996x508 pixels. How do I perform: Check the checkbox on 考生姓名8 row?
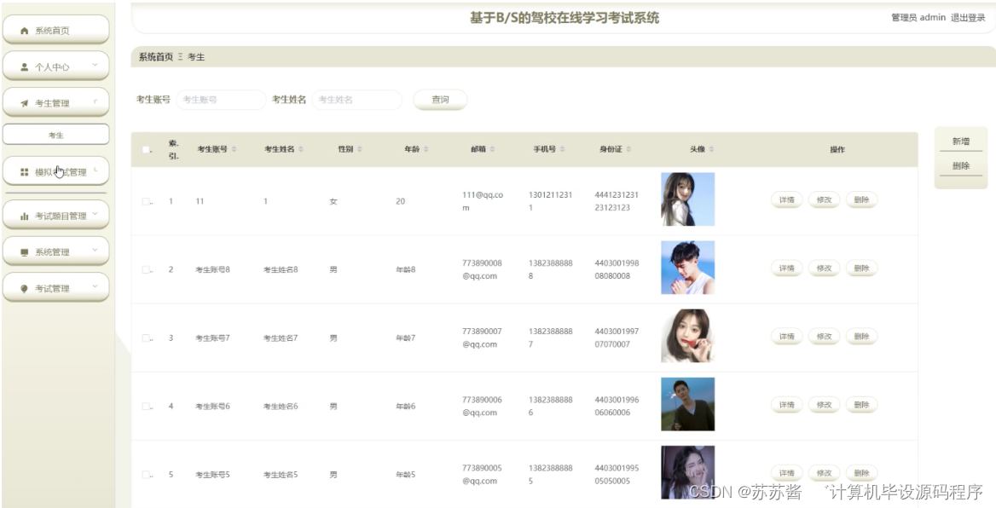pos(145,268)
